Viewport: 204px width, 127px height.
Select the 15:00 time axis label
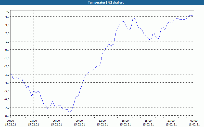click(125, 121)
